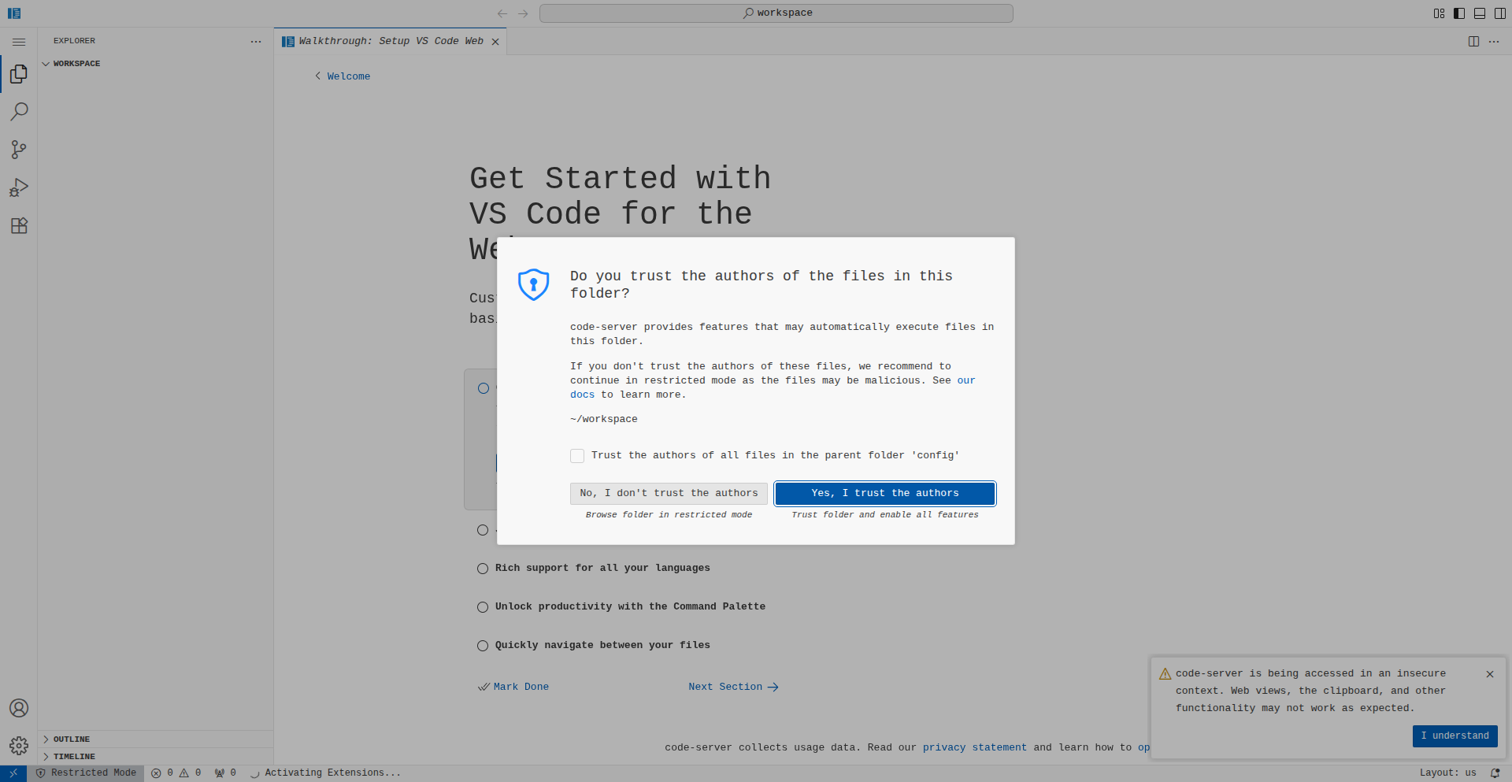
Task: Open the Source Control view
Action: 19,150
